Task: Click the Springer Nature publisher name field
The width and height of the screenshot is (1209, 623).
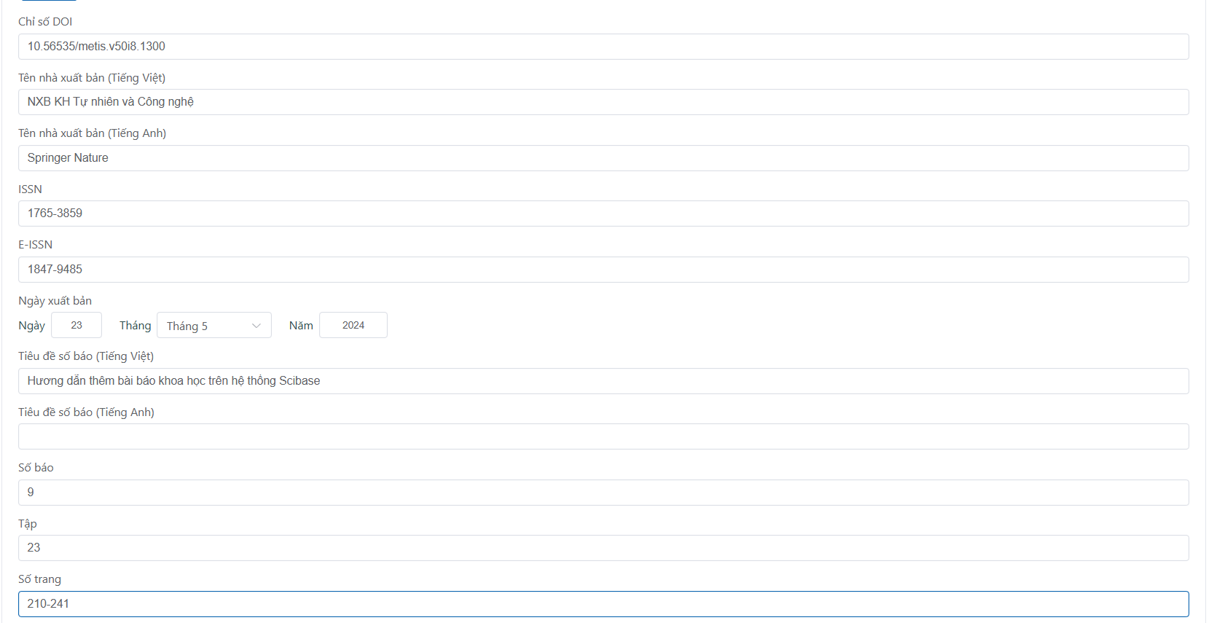Action: (x=603, y=158)
